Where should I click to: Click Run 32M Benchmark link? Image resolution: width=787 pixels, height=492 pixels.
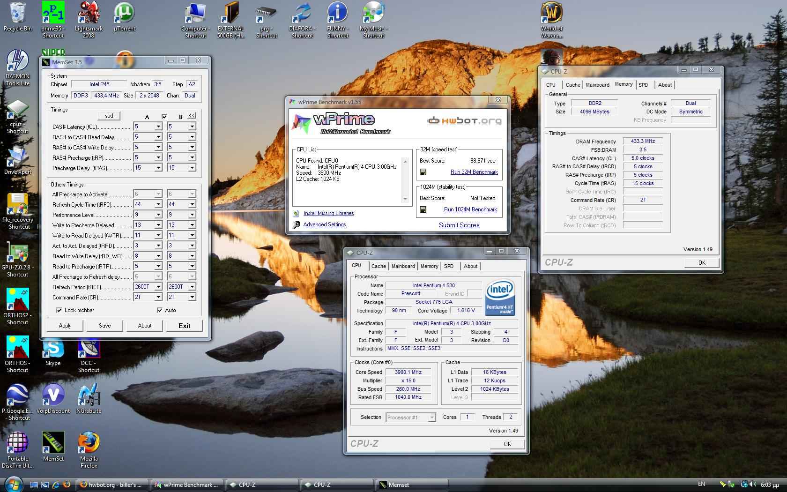click(474, 172)
